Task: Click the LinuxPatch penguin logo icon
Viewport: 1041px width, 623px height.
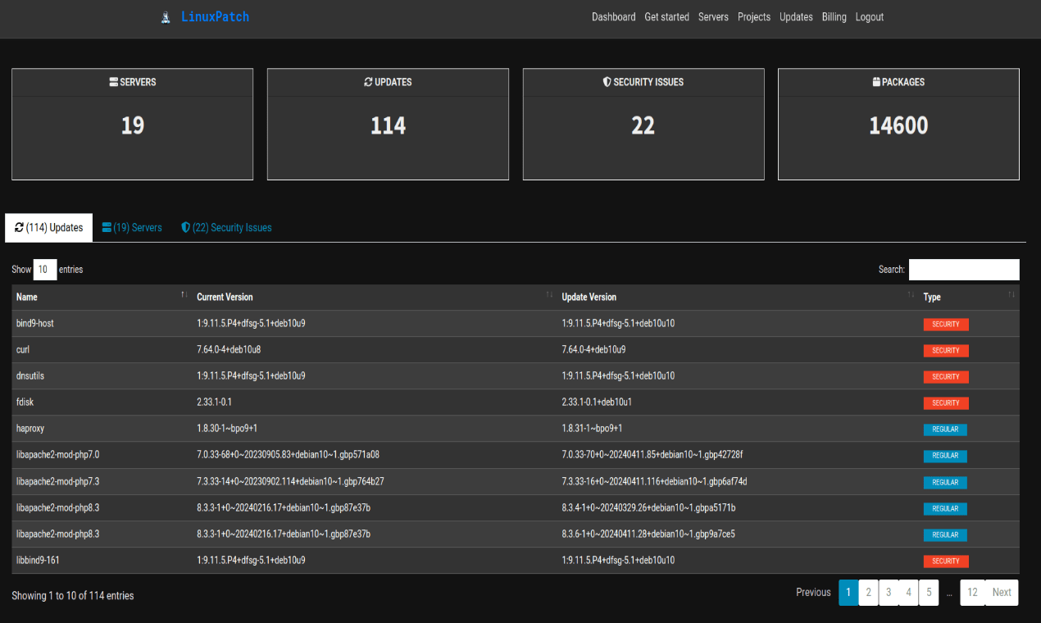Action: (166, 17)
